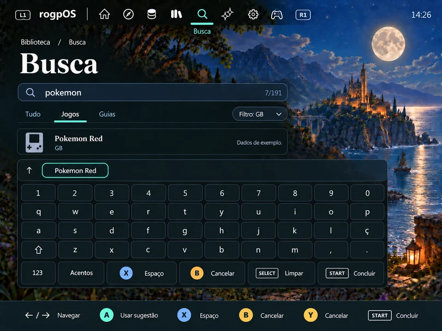Tap the number 0 key
The image size is (442, 331).
click(367, 193)
